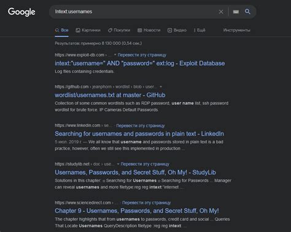Click the sciencedirect.com URL text
Viewport: 291px width, 232px height.
(83, 203)
